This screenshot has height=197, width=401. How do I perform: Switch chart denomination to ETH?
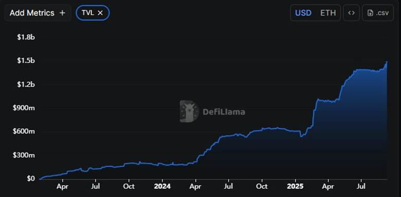[x=328, y=13]
